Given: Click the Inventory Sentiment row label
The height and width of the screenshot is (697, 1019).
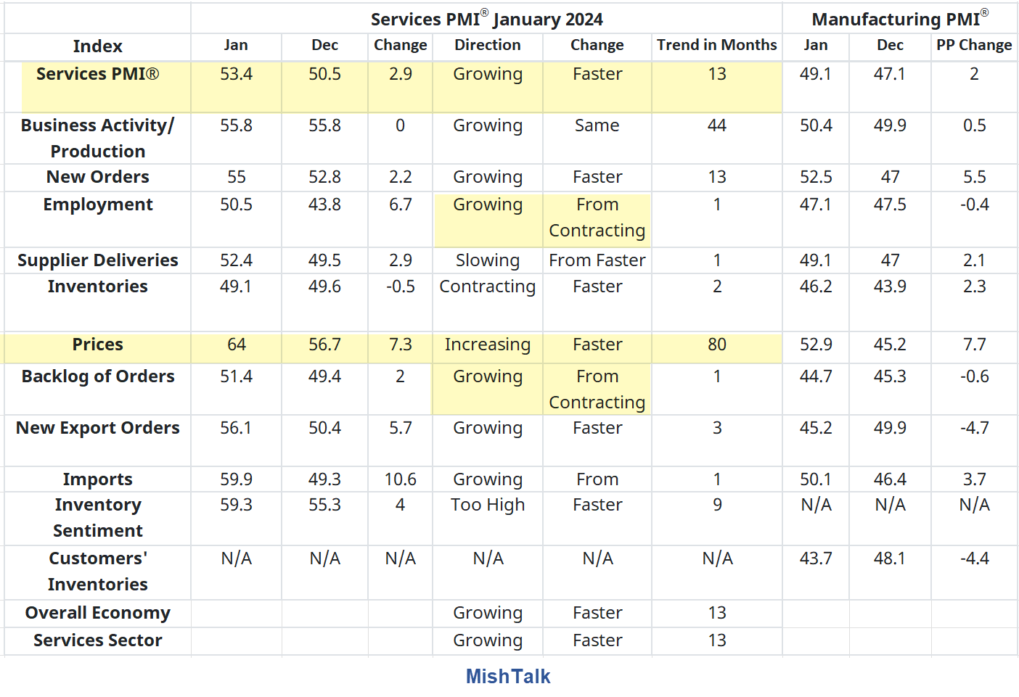Looking at the screenshot, I should click(97, 518).
